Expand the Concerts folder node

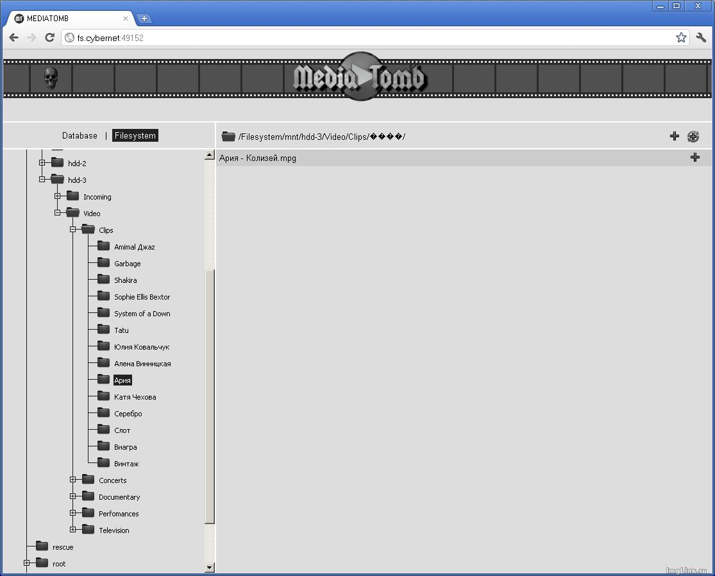point(73,480)
